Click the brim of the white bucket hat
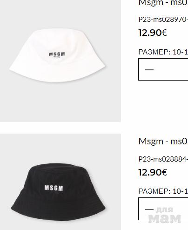 click(57, 74)
